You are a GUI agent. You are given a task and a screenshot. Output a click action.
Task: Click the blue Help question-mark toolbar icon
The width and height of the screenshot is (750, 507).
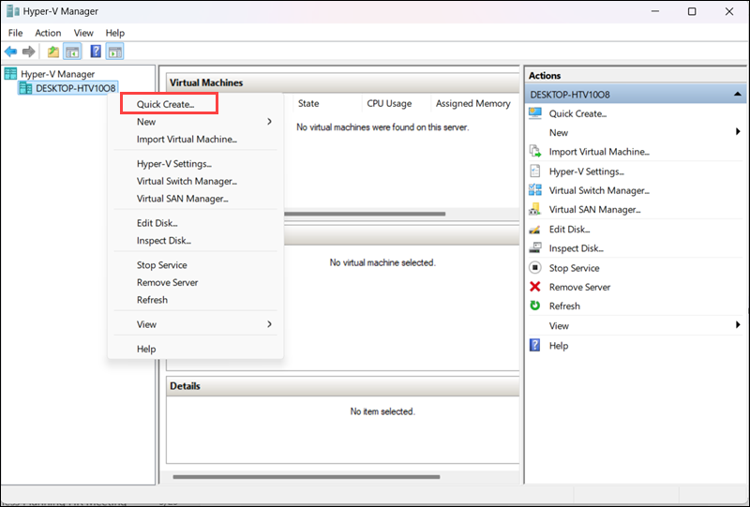click(x=96, y=52)
